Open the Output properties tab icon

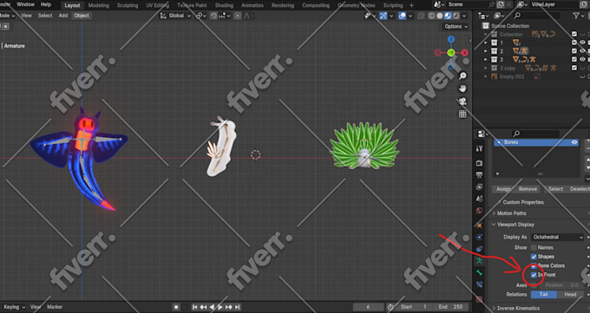click(479, 175)
